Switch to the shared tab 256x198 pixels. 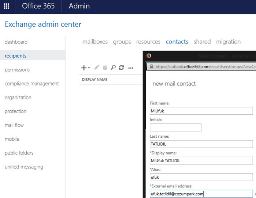point(202,42)
